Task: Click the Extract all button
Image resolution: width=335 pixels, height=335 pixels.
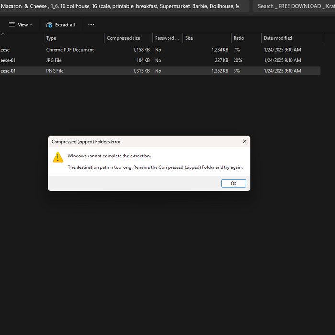Action: coord(60,25)
